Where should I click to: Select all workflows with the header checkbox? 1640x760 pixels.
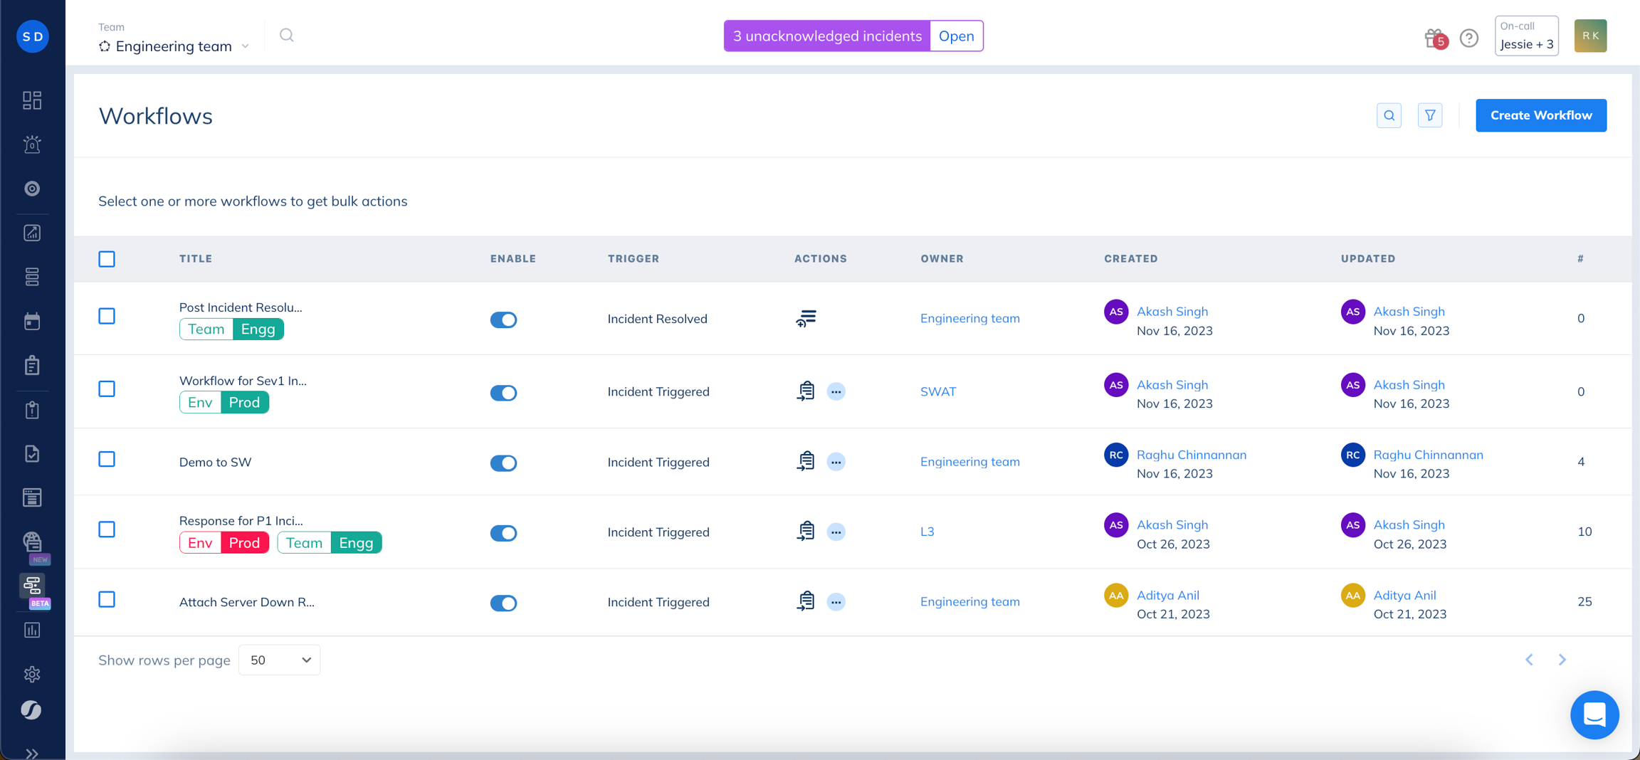[x=107, y=259]
